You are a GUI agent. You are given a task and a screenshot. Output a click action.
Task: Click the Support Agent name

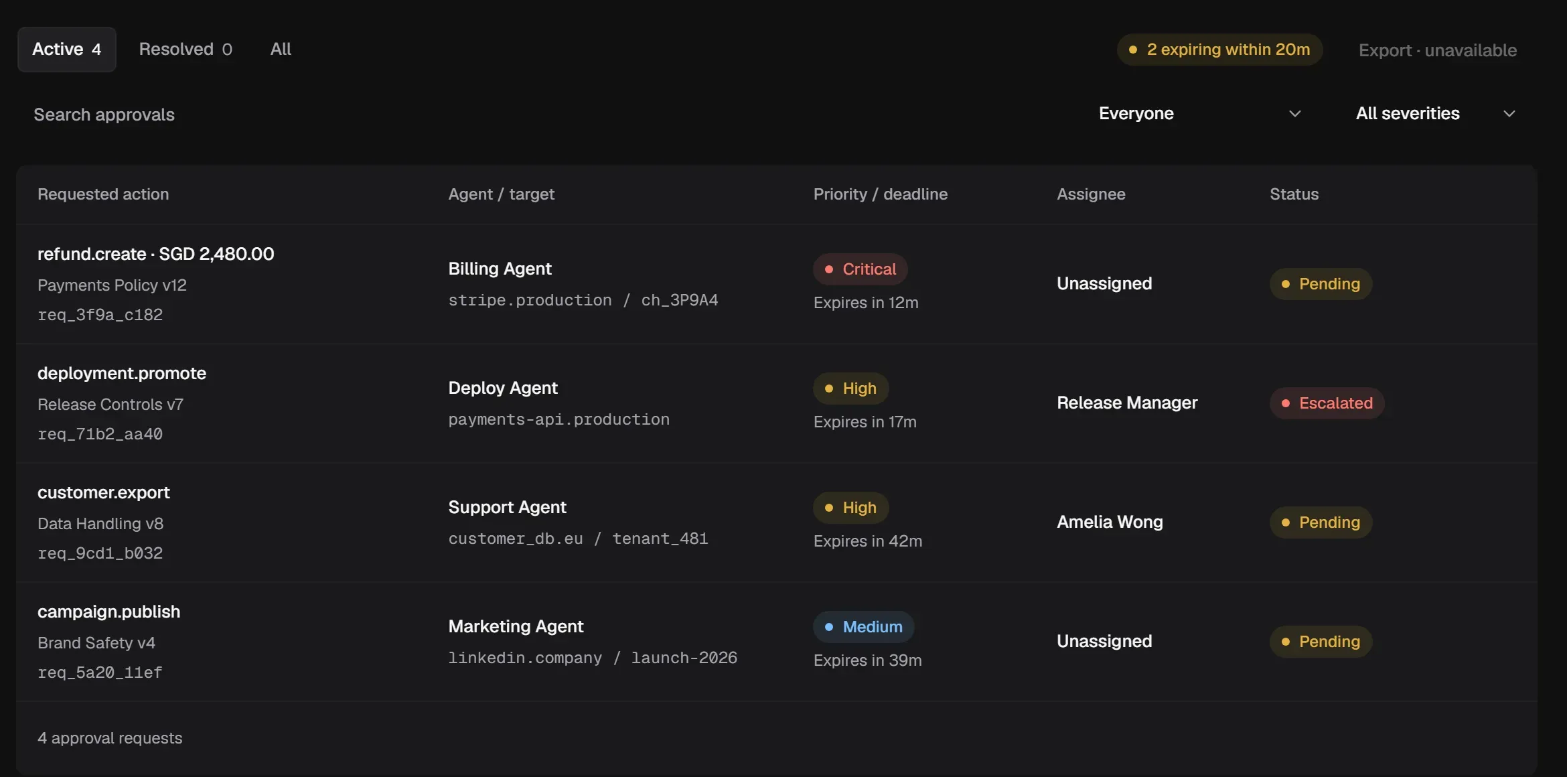coord(507,507)
